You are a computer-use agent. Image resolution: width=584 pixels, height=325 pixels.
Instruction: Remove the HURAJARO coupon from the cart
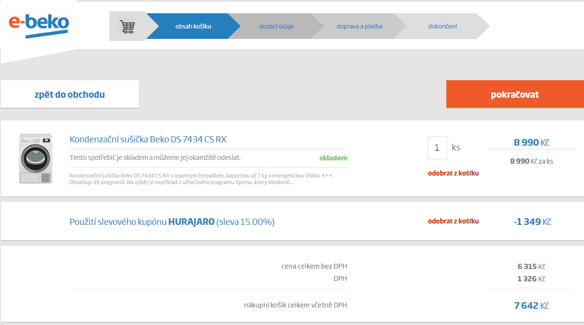pyautogui.click(x=453, y=221)
